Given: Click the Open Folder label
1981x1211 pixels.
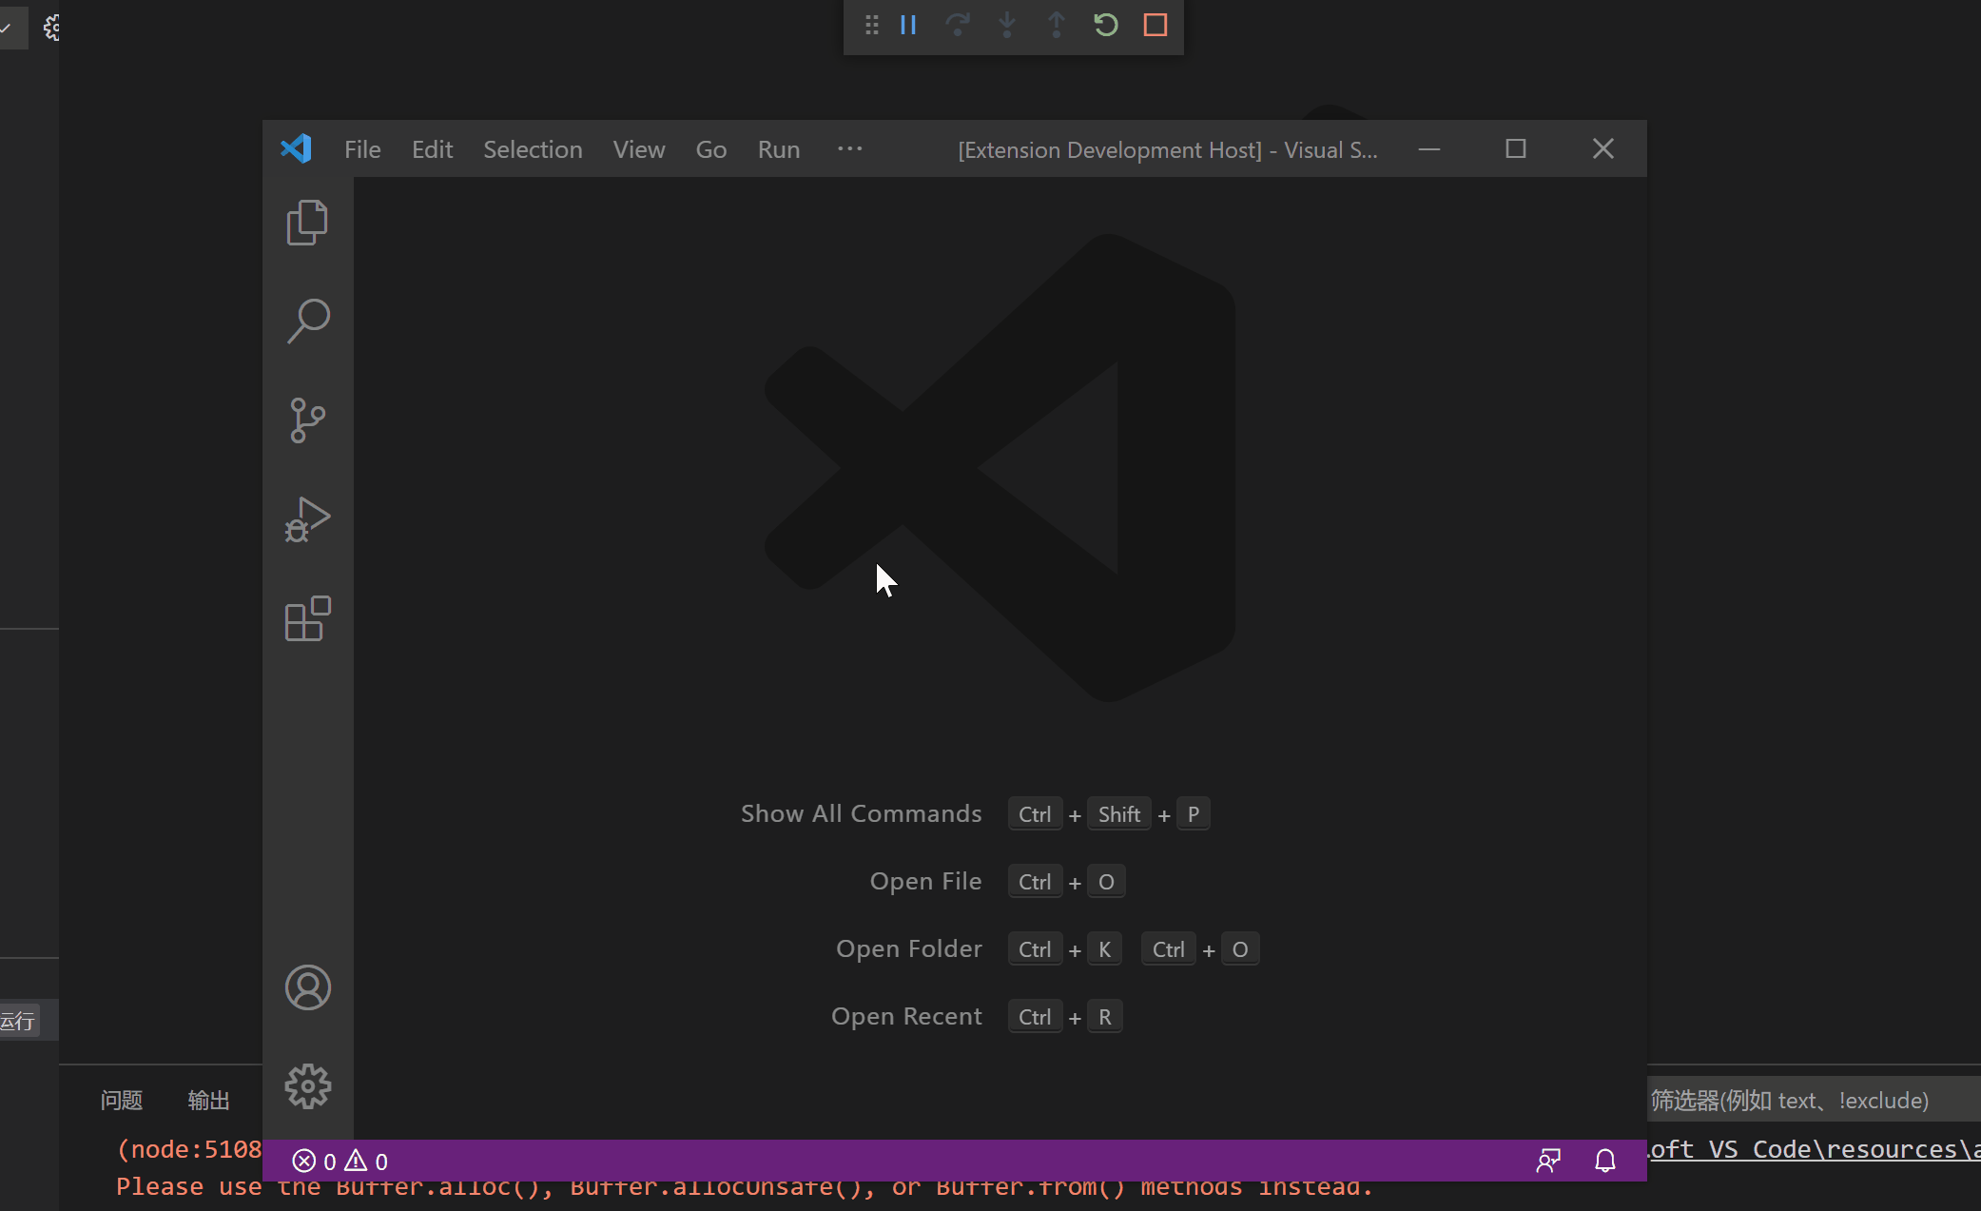Looking at the screenshot, I should 909,949.
